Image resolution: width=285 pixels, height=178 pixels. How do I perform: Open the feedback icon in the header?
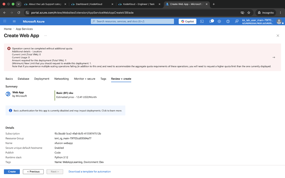point(237,21)
